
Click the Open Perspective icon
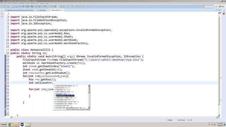pos(216,6)
